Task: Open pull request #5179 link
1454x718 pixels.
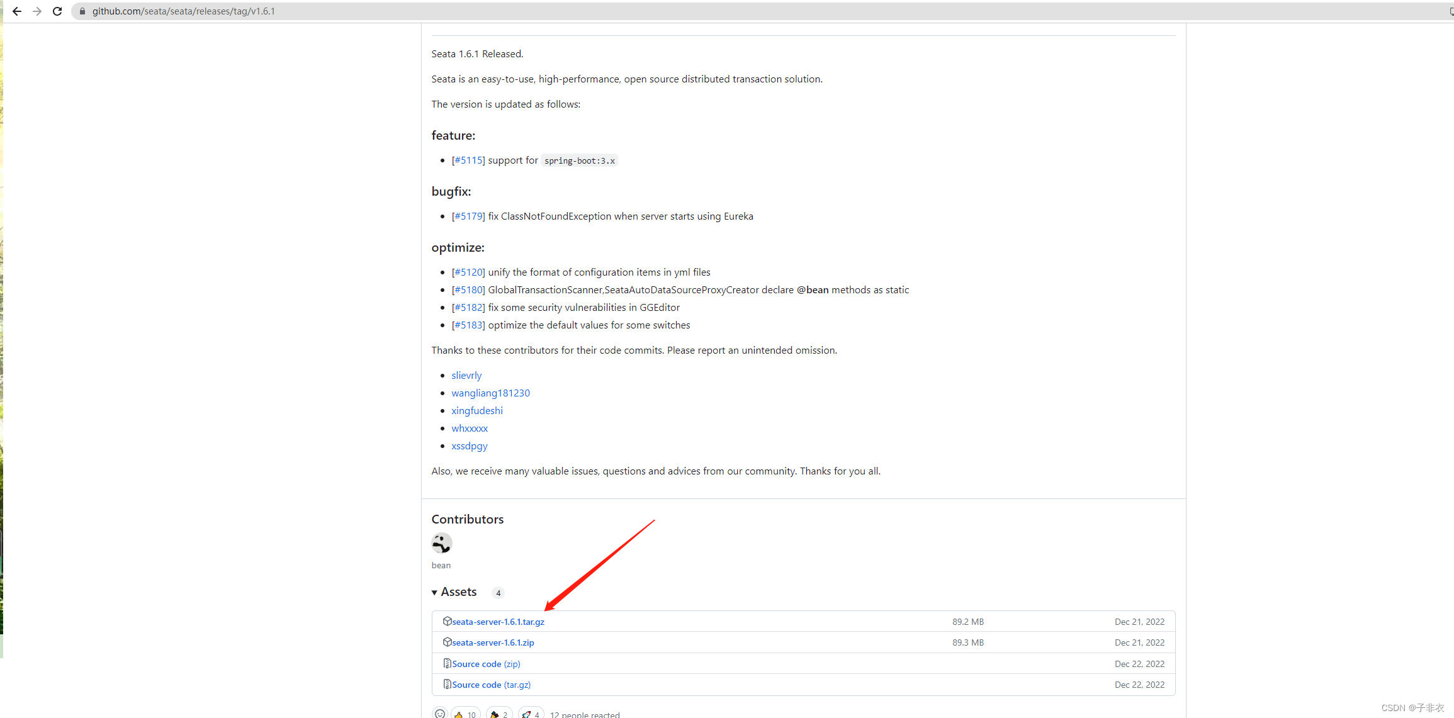Action: [468, 216]
